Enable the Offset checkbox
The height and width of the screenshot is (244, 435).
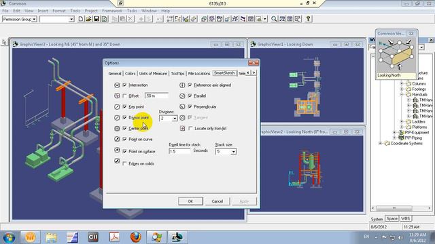(x=124, y=96)
